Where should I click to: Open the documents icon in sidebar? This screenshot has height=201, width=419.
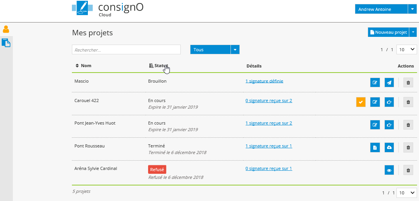6,43
